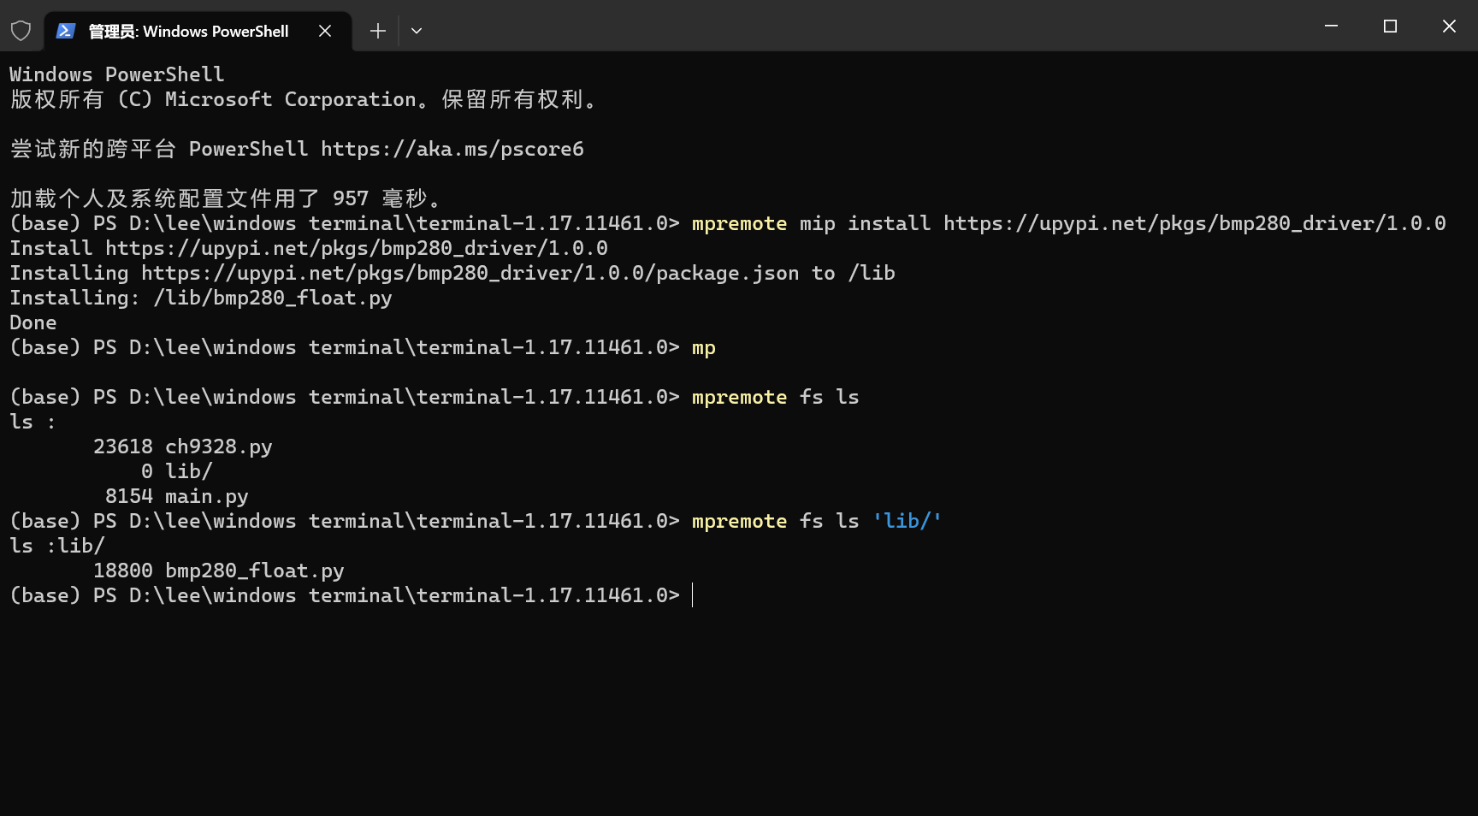Image resolution: width=1478 pixels, height=816 pixels.
Task: Click the ch9328.py file entry
Action: point(183,446)
